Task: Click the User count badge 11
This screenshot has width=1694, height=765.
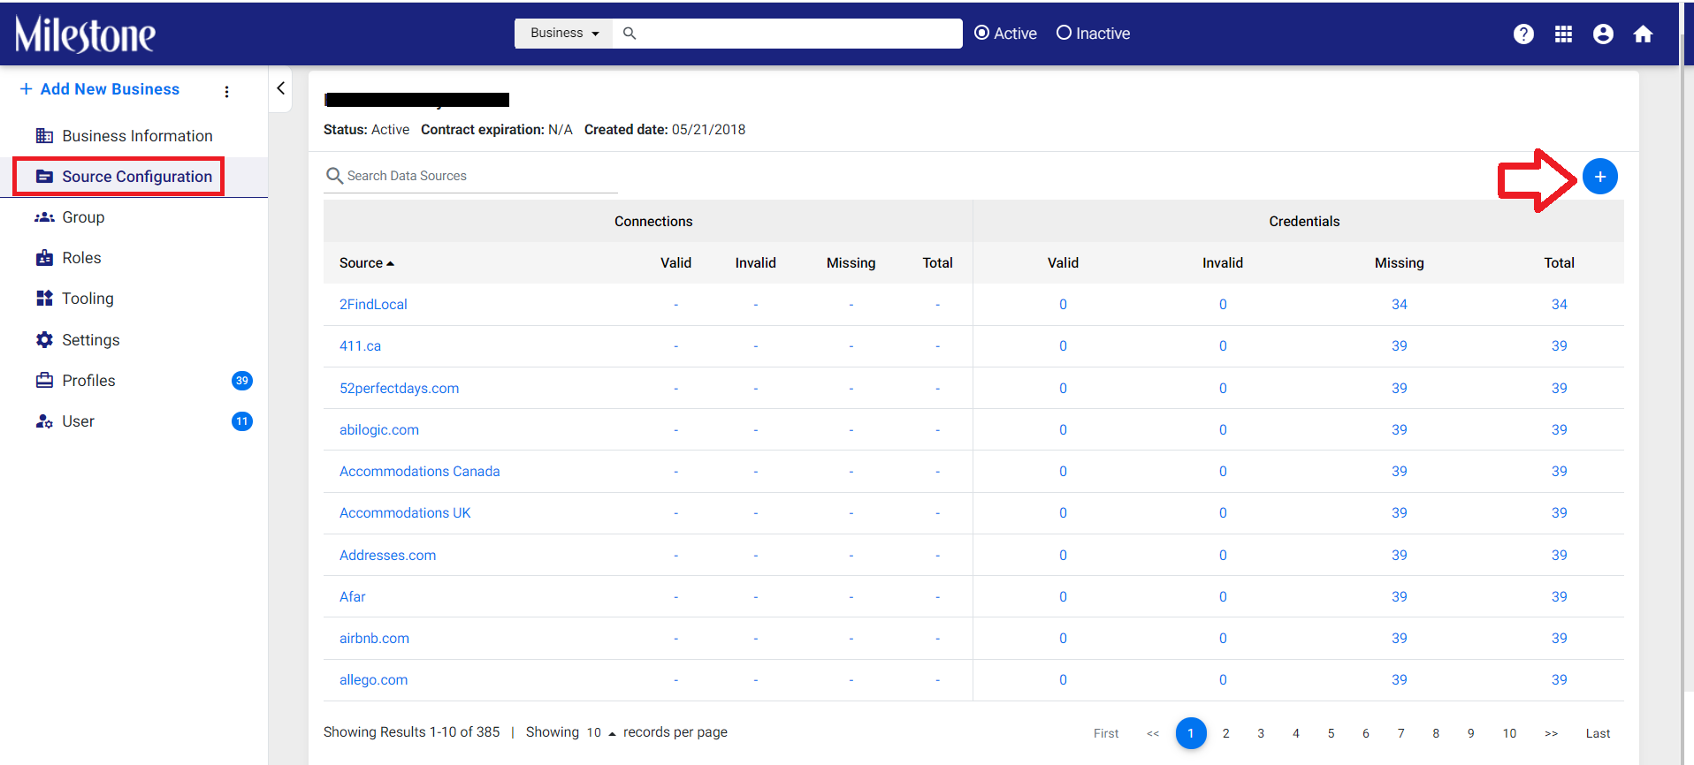Action: tap(241, 421)
